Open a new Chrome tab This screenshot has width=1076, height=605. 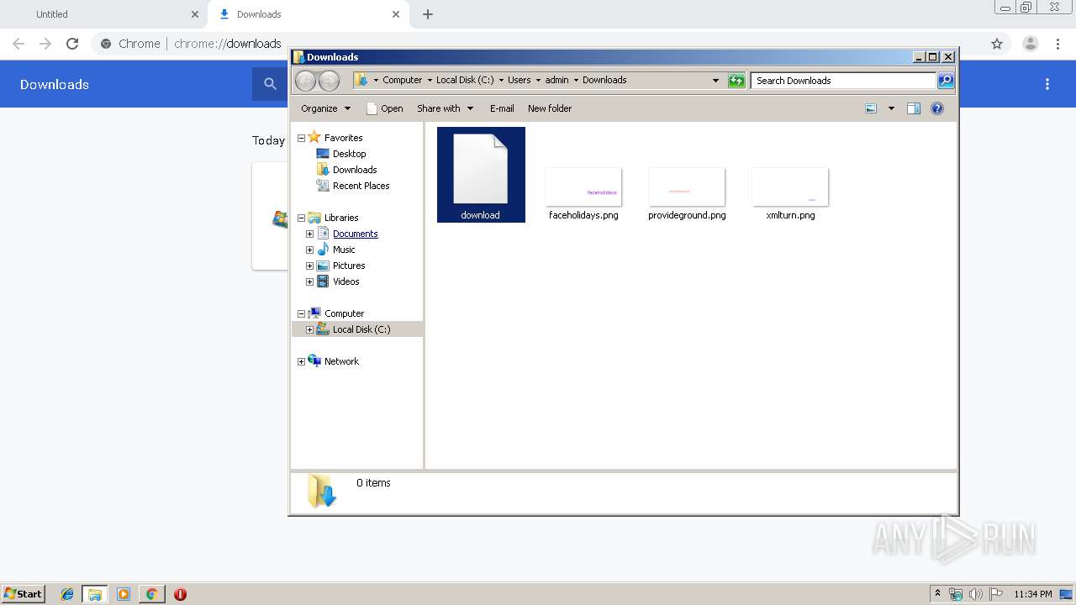click(428, 14)
